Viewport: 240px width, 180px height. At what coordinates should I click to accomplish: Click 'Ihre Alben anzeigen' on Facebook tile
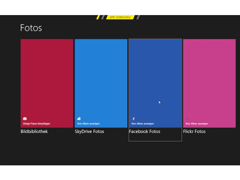[143, 124]
